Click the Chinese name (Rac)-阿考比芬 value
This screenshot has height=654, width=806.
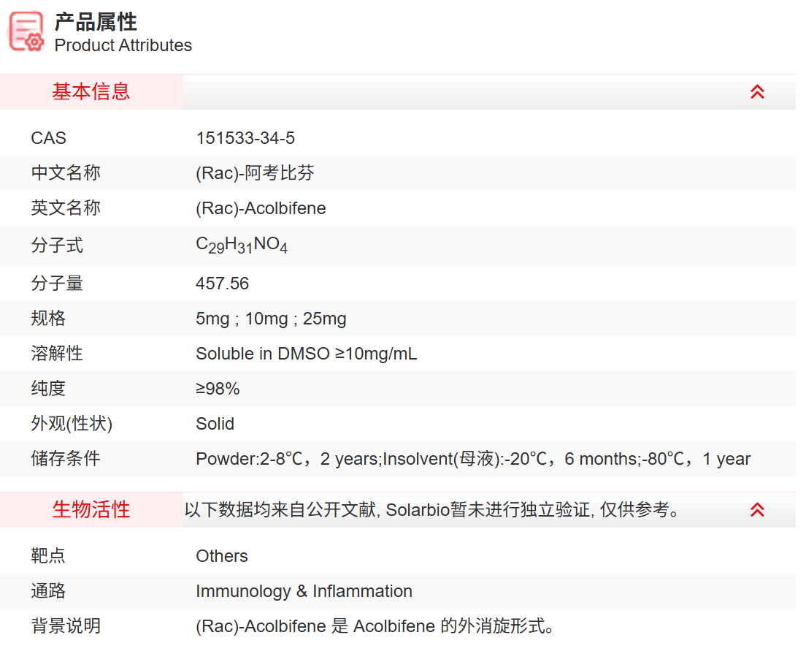coord(255,173)
